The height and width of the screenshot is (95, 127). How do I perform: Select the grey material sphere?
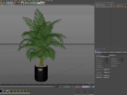tap(4, 91)
